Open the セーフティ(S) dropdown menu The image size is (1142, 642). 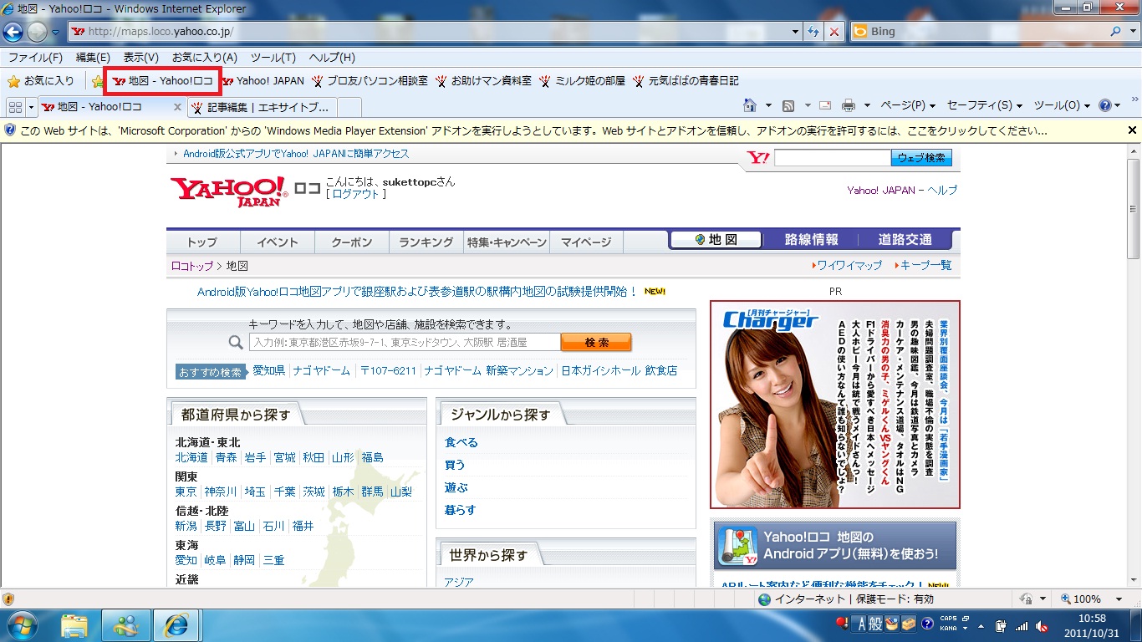(x=985, y=105)
